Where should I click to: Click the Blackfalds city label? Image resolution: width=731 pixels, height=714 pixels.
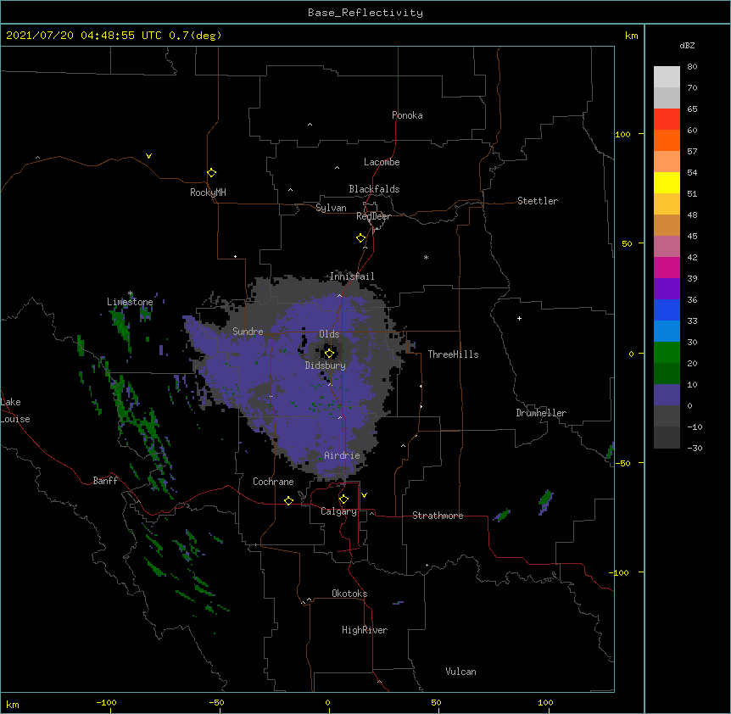point(374,189)
